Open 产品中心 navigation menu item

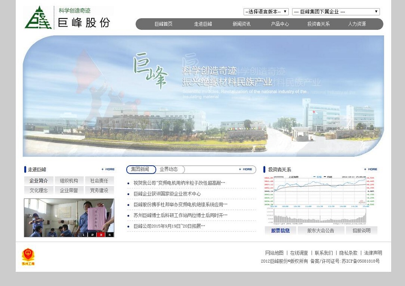click(280, 24)
